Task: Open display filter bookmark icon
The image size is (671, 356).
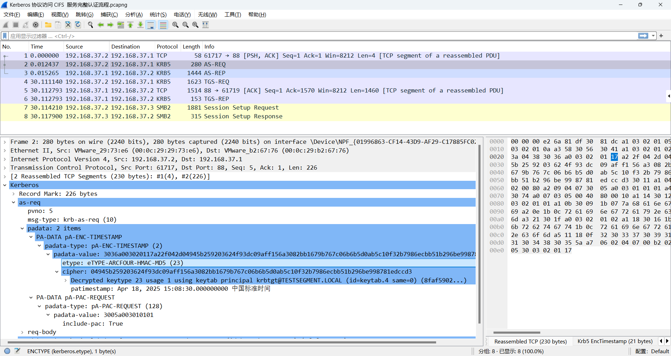Action: [5, 36]
